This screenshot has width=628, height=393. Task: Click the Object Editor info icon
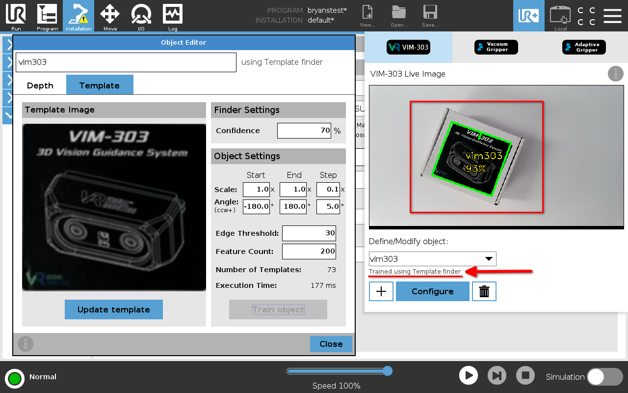click(26, 343)
